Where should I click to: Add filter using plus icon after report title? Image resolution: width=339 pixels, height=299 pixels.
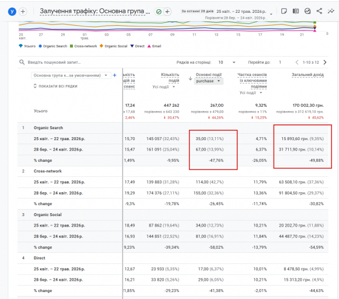coord(167,12)
